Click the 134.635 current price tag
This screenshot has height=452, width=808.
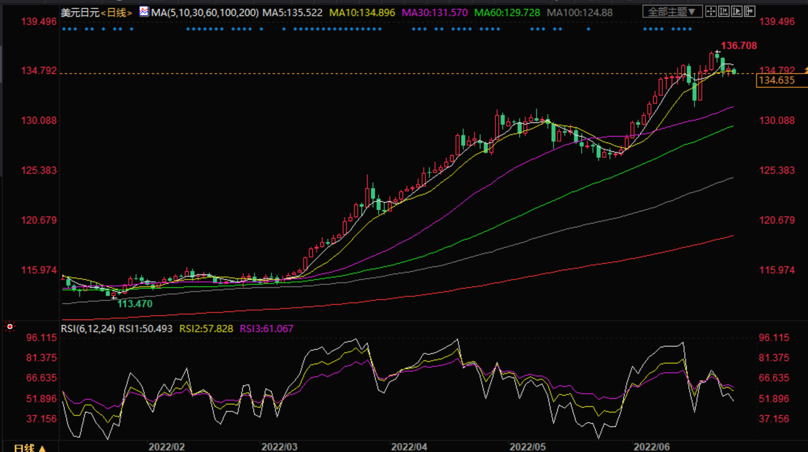click(777, 80)
